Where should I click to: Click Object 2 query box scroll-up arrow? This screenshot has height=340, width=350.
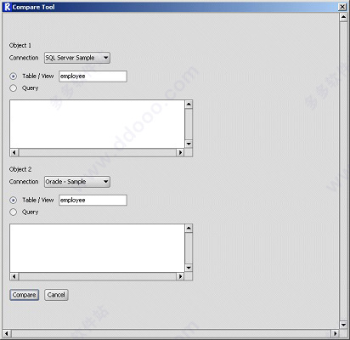pyautogui.click(x=189, y=228)
